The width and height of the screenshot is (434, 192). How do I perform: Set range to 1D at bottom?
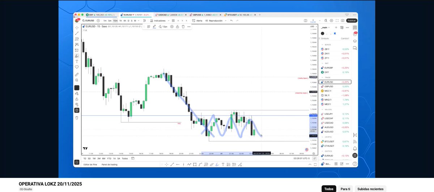pos(85,158)
